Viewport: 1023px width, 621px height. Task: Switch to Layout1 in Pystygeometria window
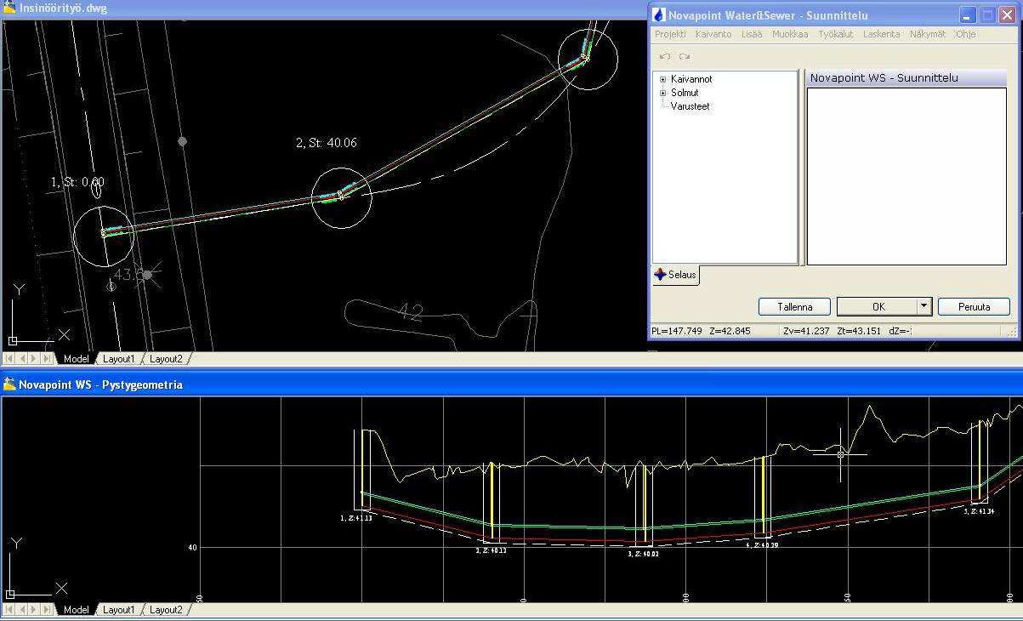(118, 610)
